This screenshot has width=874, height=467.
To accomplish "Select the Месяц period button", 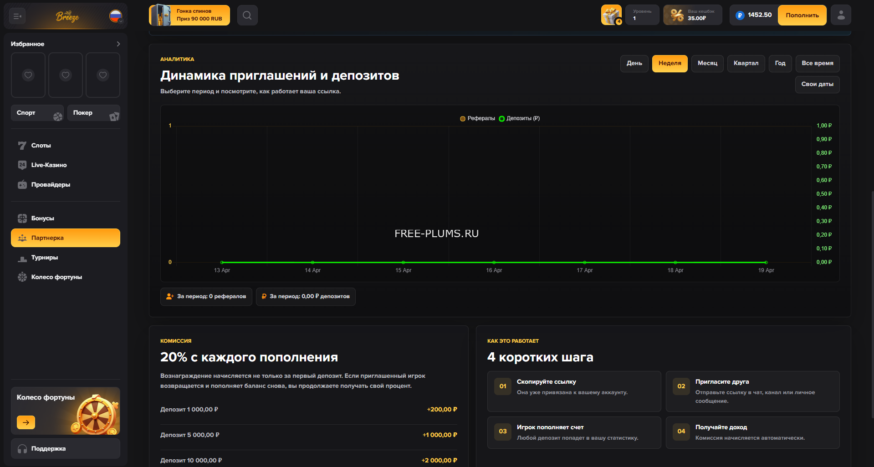I will click(x=707, y=63).
